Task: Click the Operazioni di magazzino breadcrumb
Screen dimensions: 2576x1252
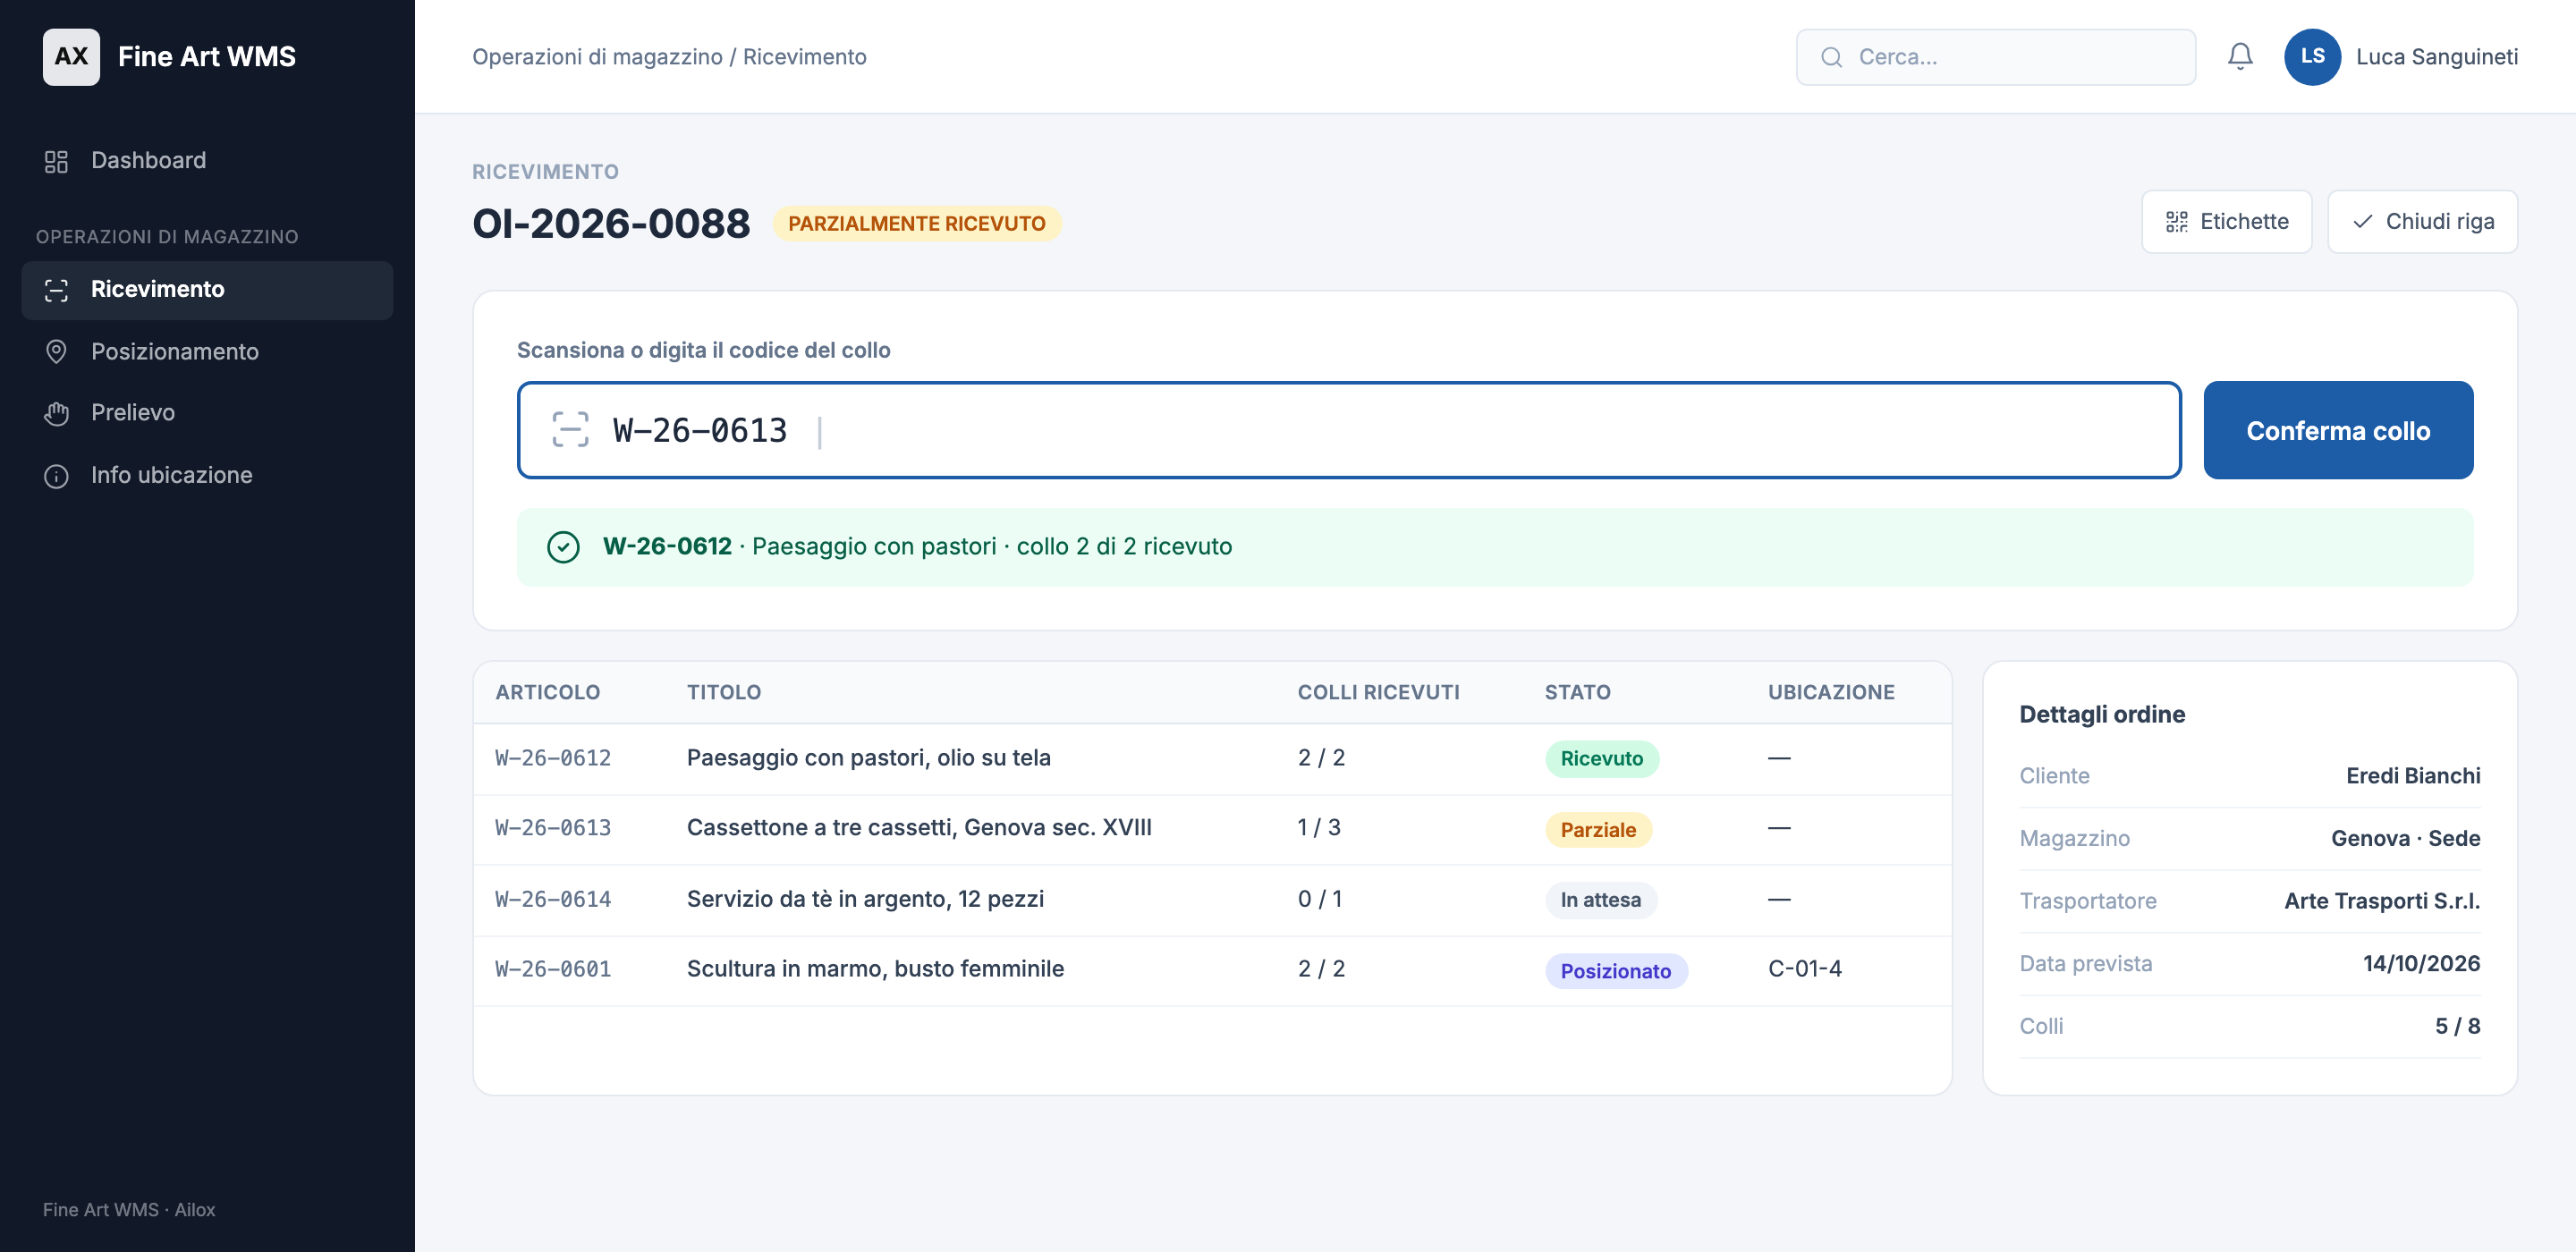Action: [x=597, y=57]
